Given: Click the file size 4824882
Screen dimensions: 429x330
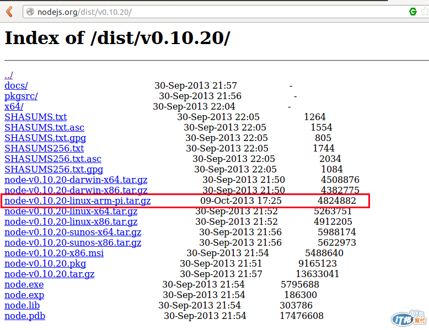Looking at the screenshot, I should pos(336,201).
